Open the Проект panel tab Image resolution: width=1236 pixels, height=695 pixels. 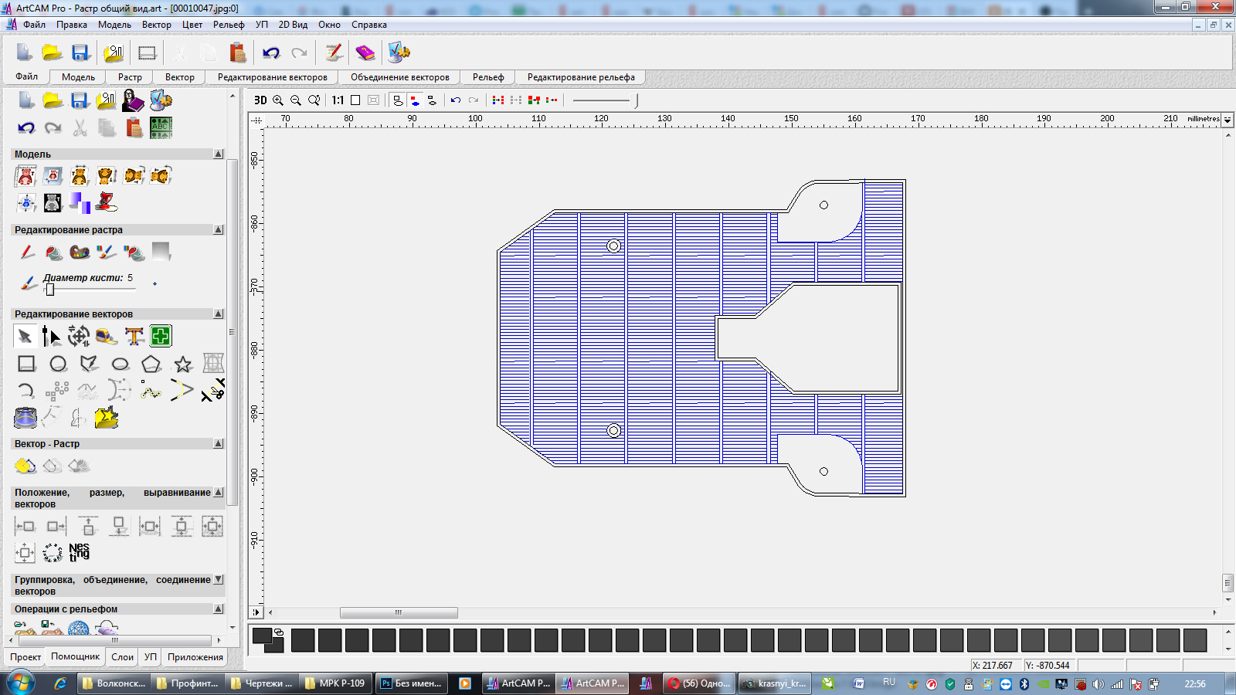tap(25, 657)
